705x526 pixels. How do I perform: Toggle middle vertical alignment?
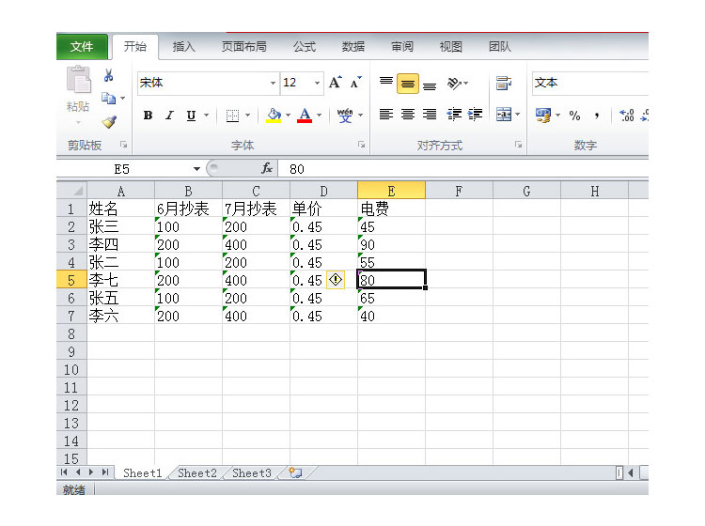[407, 84]
